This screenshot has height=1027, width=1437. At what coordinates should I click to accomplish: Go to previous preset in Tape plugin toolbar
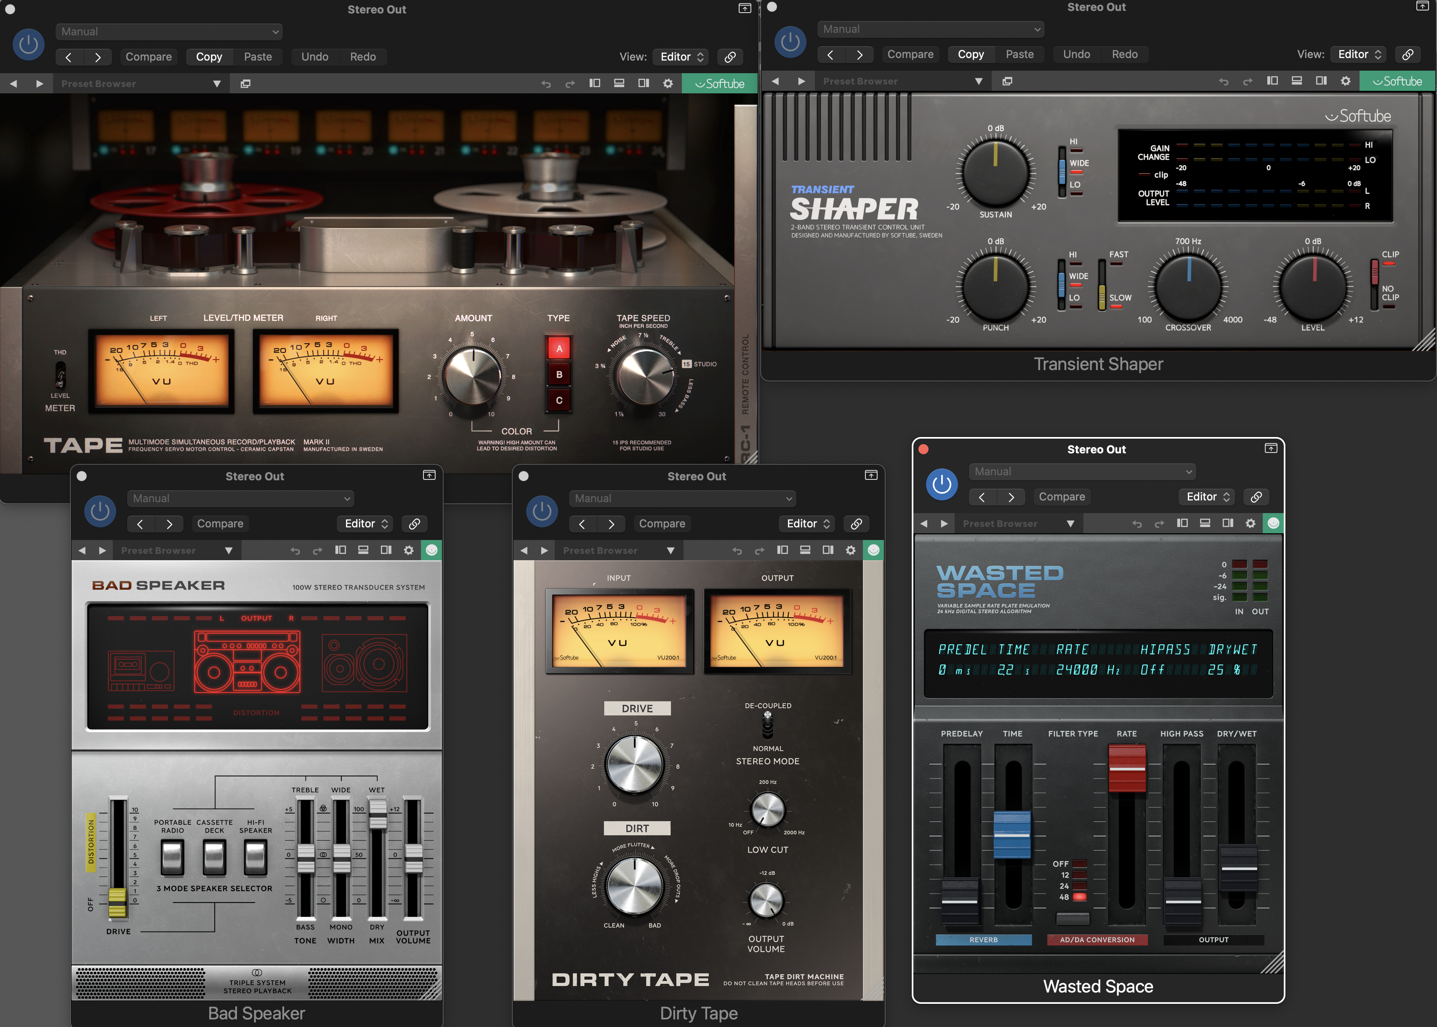click(13, 83)
